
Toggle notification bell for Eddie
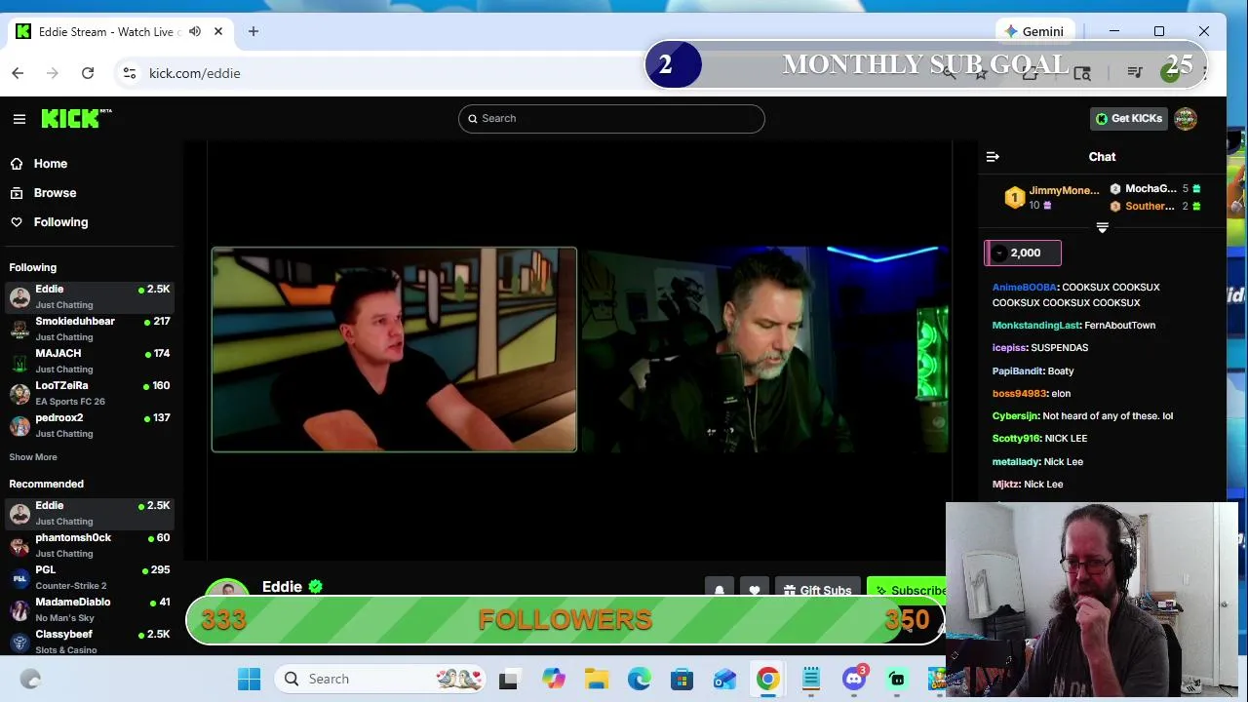tap(720, 590)
